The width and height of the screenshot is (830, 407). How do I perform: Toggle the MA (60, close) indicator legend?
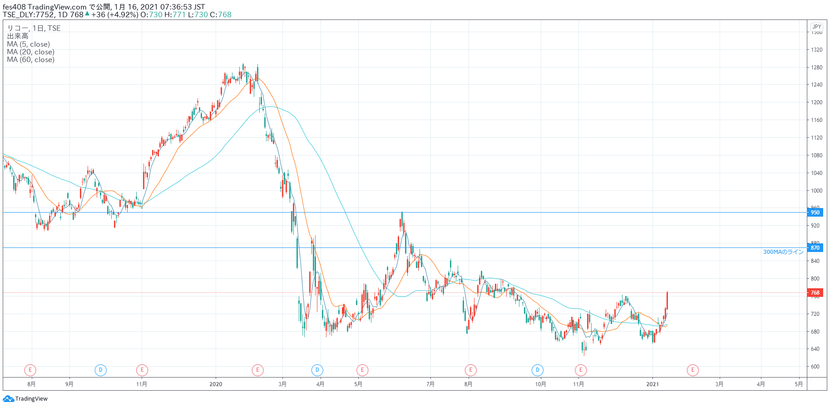pos(30,60)
